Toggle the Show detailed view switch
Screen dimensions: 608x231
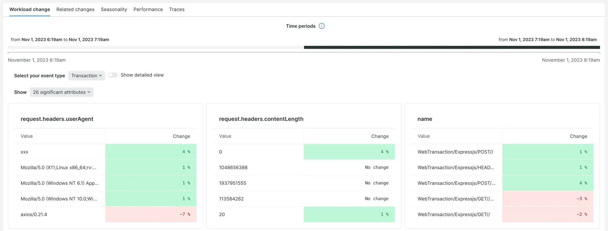tap(113, 75)
